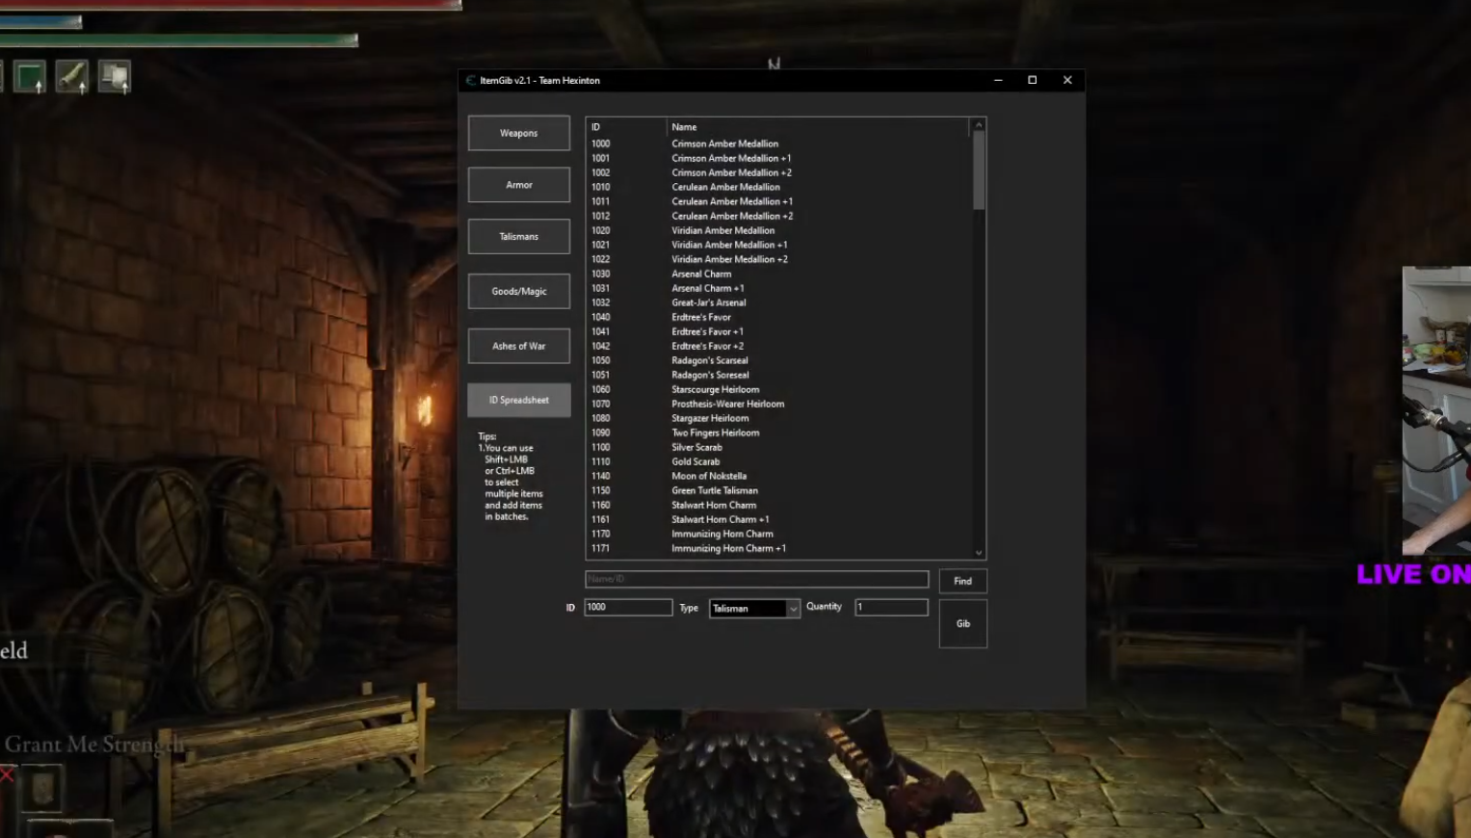Open the Weapons category
Screen dimensions: 1471x838
coord(519,133)
